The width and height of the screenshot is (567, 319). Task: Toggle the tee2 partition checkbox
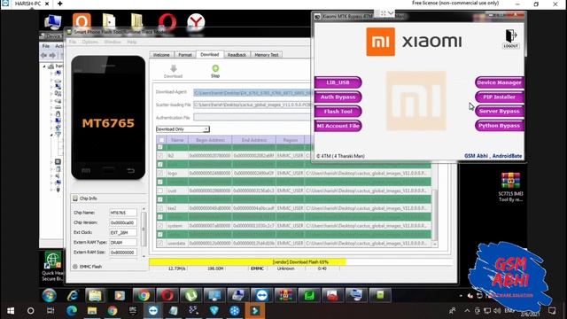point(160,208)
